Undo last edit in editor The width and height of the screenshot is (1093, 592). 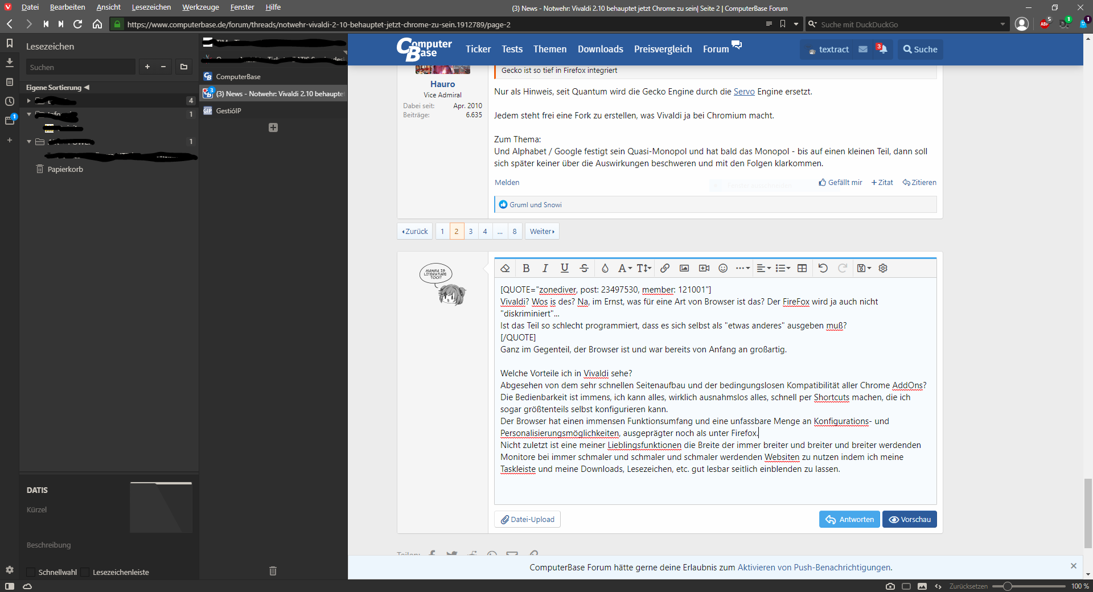pos(823,268)
